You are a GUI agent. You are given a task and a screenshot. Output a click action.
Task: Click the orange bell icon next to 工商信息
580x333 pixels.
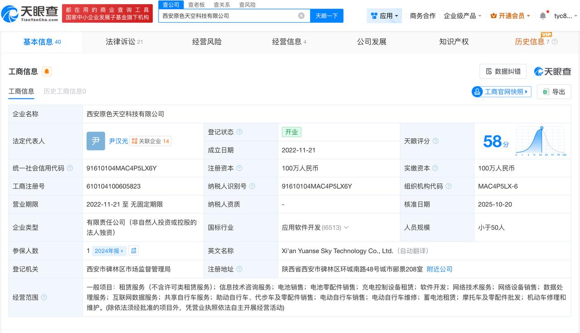[48, 71]
